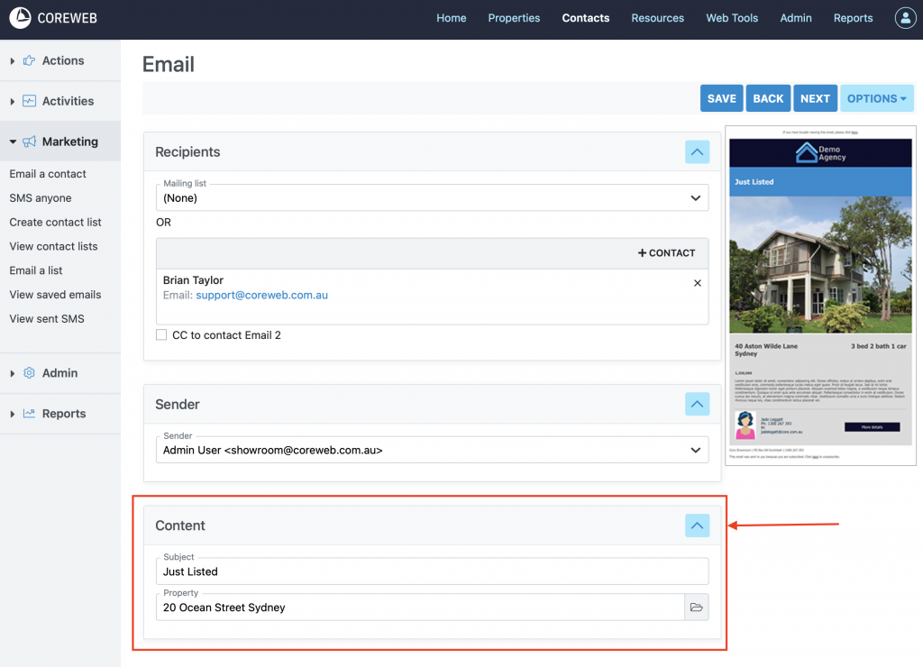Viewport: 923px width, 667px height.
Task: Open the Web Tools menu
Action: (x=731, y=18)
